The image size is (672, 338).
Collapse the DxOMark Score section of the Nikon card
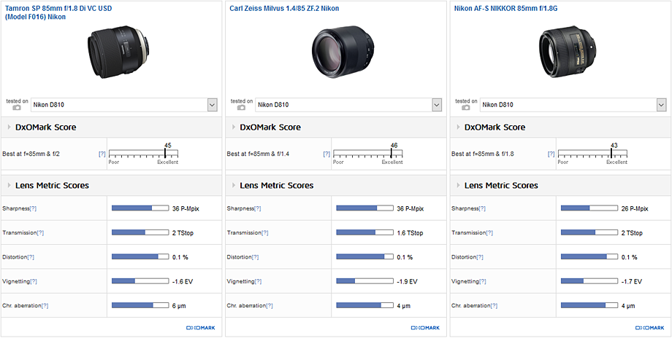pyautogui.click(x=459, y=127)
